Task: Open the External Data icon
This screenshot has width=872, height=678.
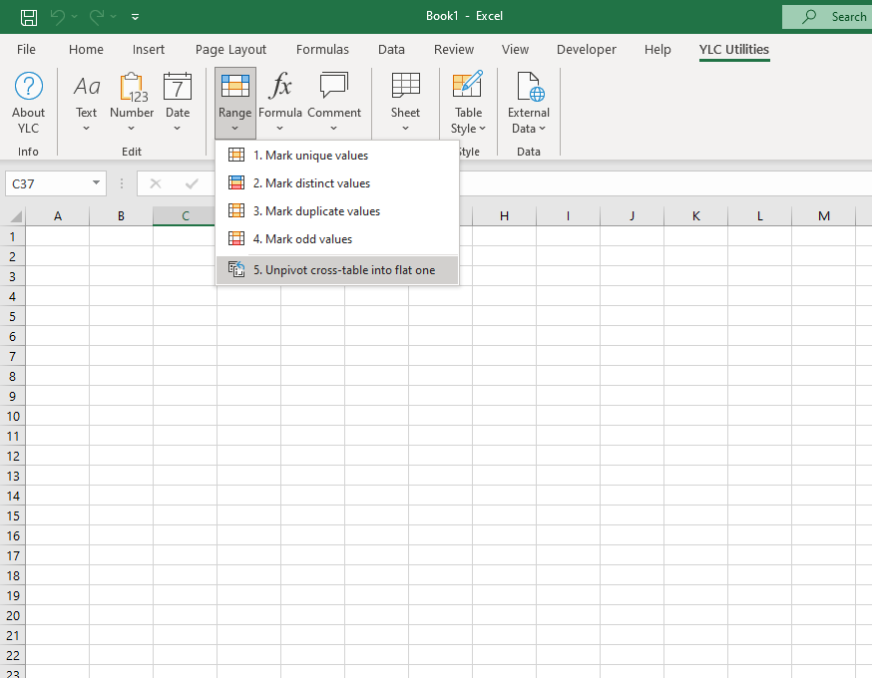Action: coord(528,88)
